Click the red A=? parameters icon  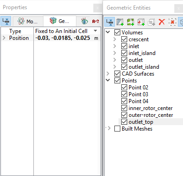coord(96,21)
